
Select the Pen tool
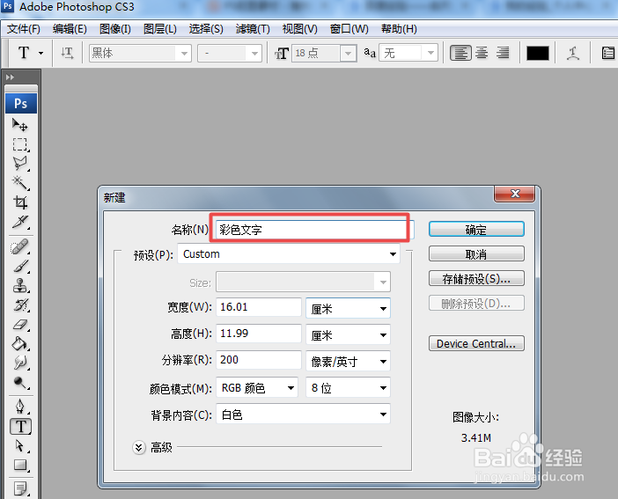tap(20, 406)
